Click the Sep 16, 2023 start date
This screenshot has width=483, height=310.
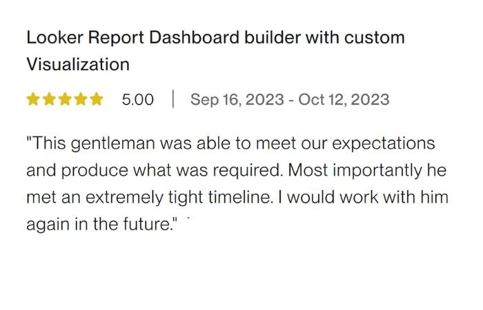coord(237,100)
